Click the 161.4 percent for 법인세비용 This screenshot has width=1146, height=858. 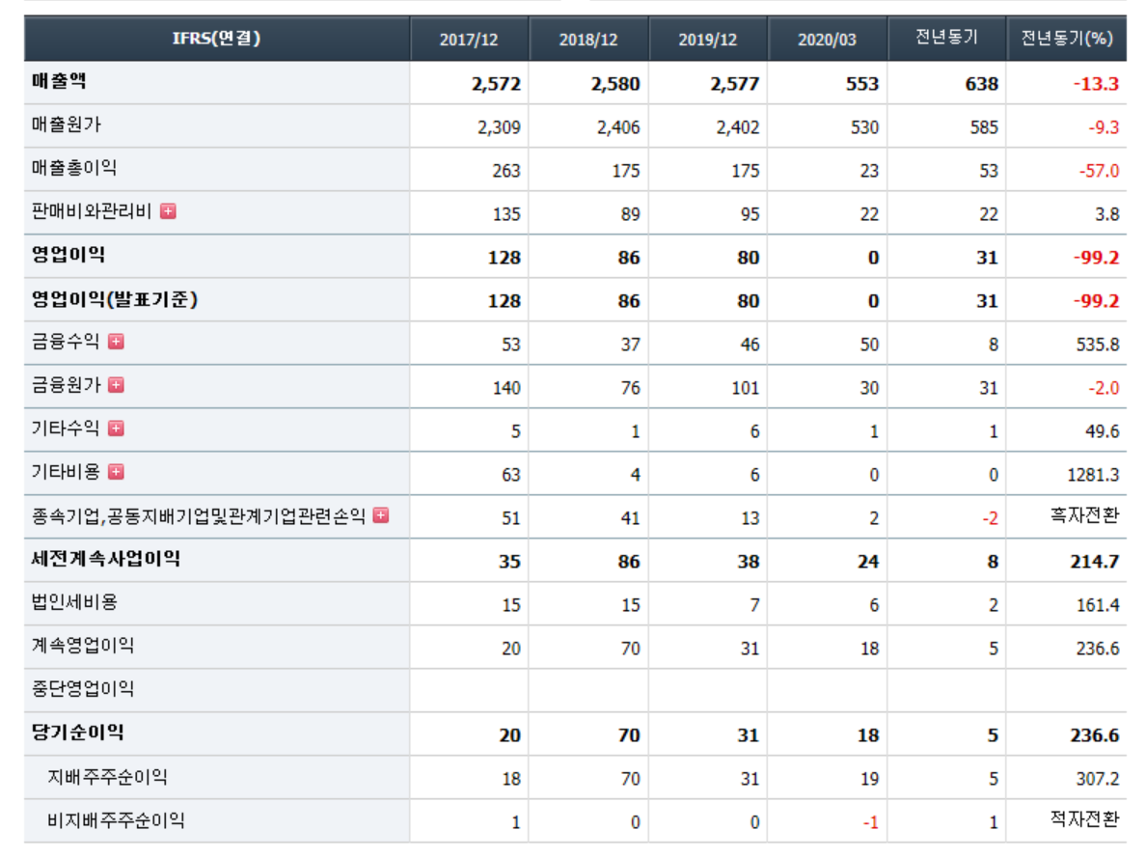[1097, 606]
